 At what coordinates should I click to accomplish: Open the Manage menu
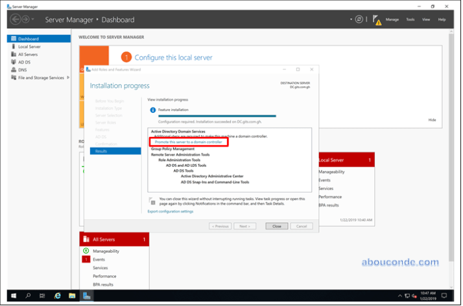click(392, 20)
